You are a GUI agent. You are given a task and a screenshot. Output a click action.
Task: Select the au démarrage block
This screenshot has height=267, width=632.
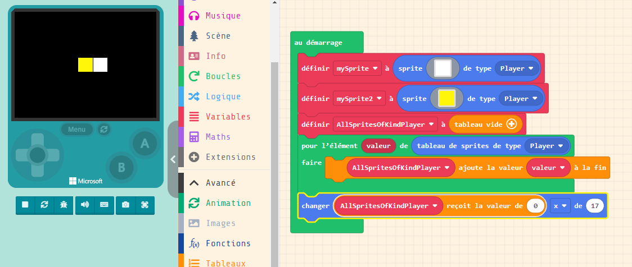pos(318,43)
